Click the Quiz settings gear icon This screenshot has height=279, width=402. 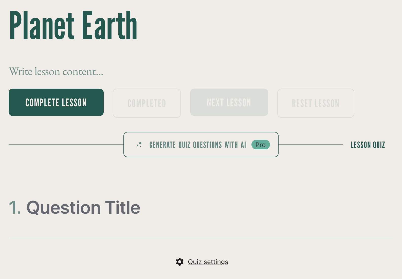pyautogui.click(x=179, y=262)
